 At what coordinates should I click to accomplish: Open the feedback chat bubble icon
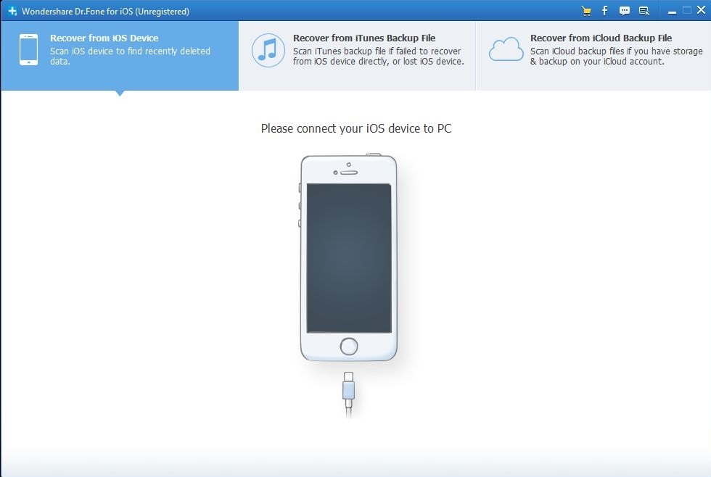pos(625,12)
